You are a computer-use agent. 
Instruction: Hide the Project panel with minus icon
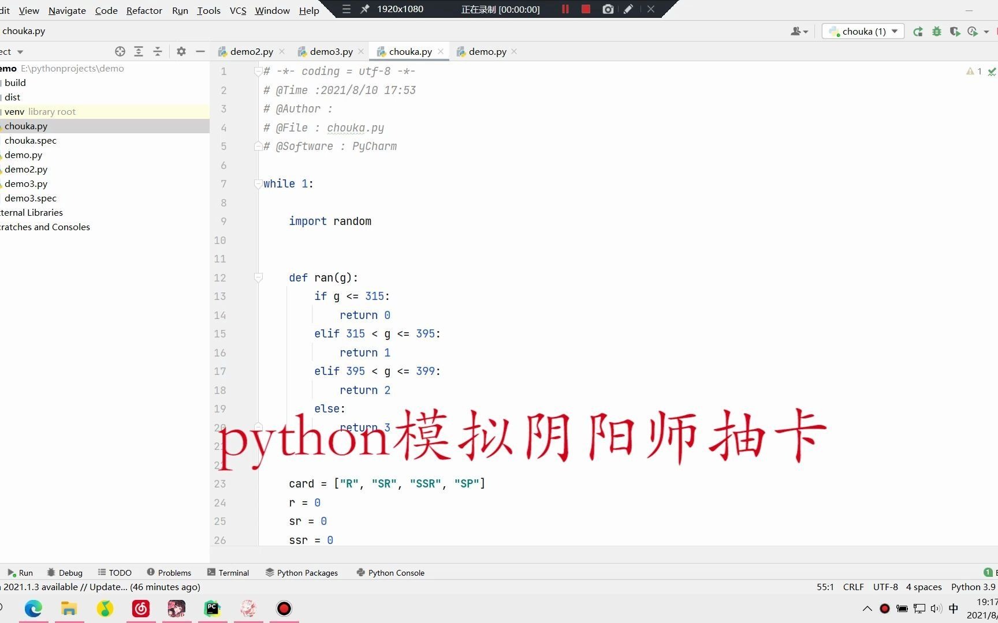(x=200, y=51)
